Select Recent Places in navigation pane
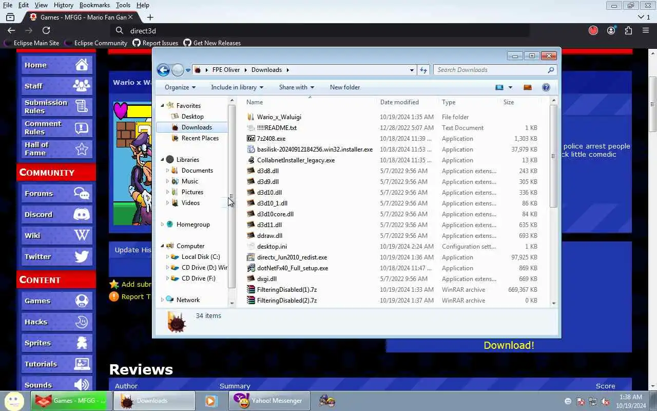The height and width of the screenshot is (411, 657). click(x=200, y=138)
